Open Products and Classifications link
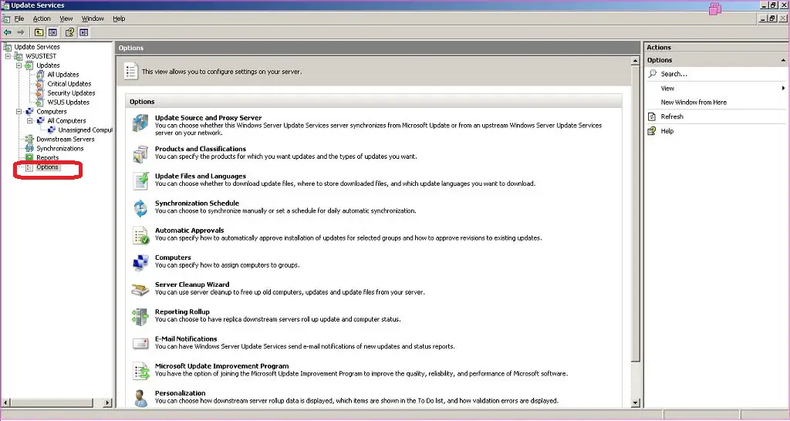 pos(201,149)
